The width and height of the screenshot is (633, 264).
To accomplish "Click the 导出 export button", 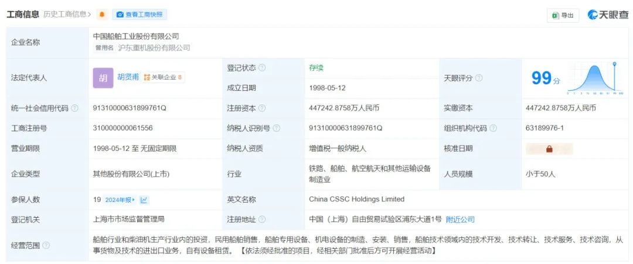I will pos(563,15).
